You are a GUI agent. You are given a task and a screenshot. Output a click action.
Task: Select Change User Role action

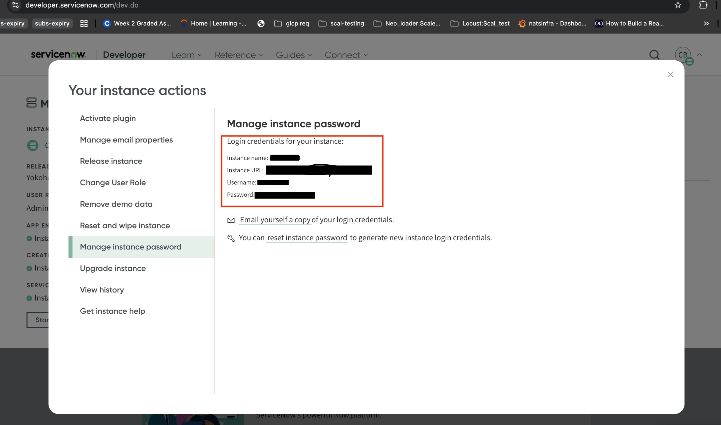pyautogui.click(x=112, y=182)
